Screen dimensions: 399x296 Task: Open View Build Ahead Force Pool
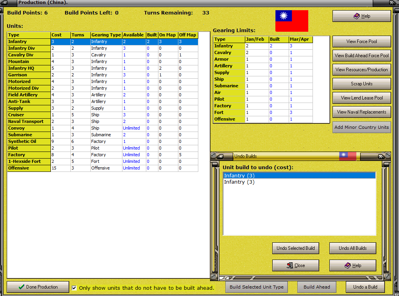(361, 56)
